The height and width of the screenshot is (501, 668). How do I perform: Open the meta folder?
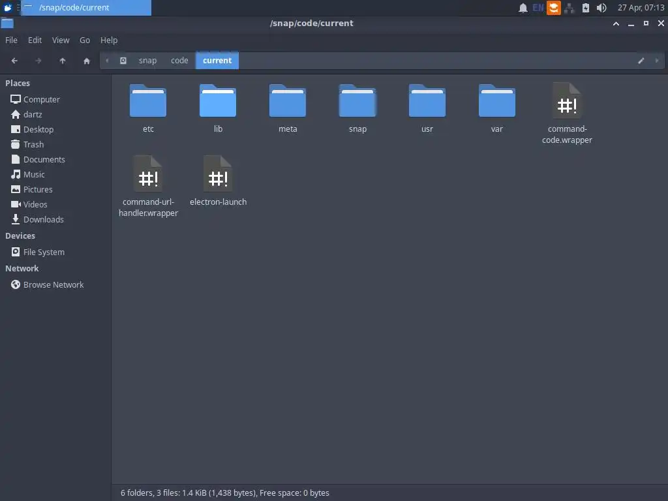coord(288,101)
